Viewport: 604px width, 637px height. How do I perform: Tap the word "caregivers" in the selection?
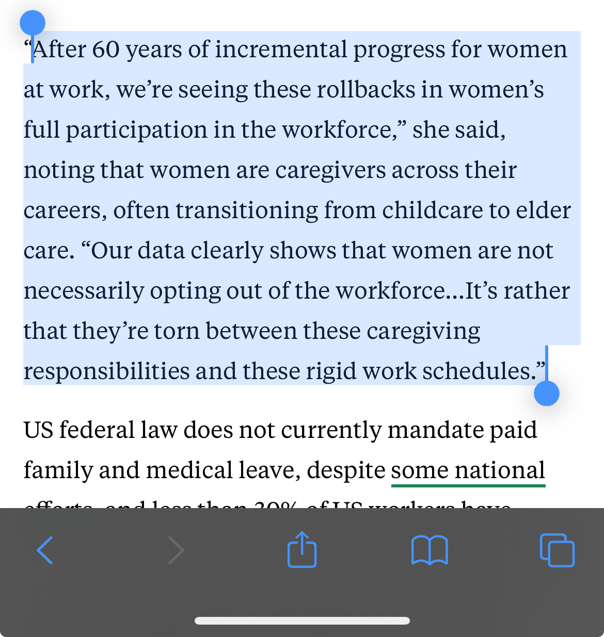coord(330,170)
